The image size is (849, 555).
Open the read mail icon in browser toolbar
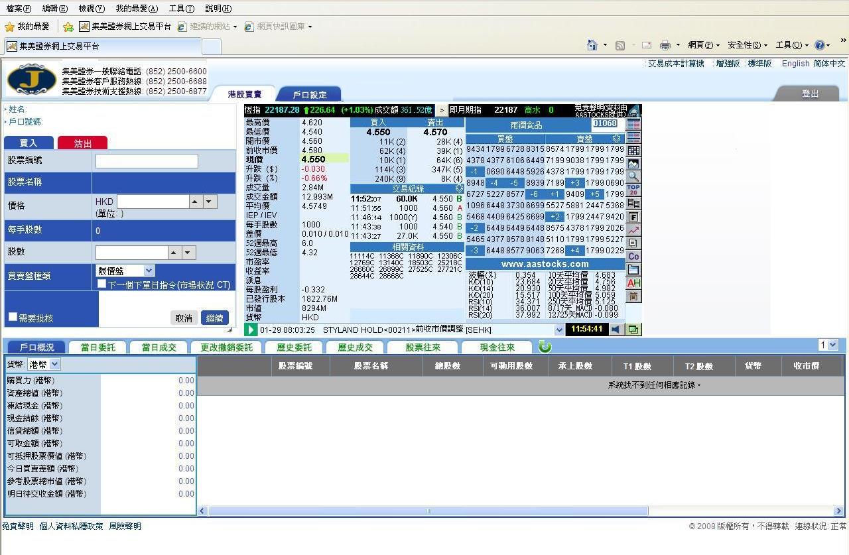646,45
